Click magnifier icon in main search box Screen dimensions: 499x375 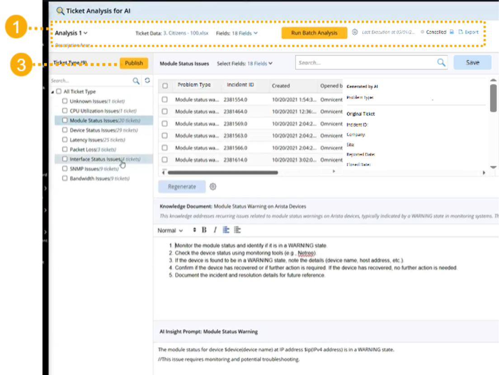(441, 63)
